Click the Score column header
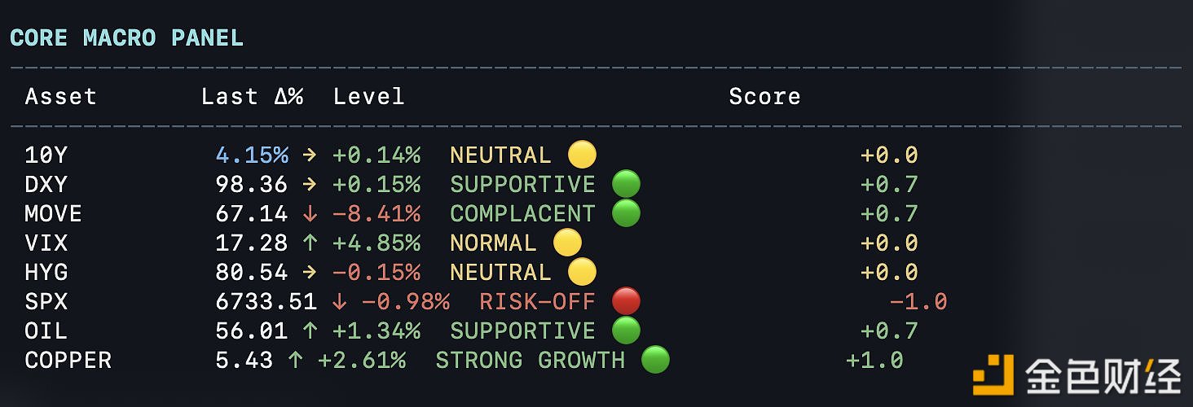 pos(764,96)
